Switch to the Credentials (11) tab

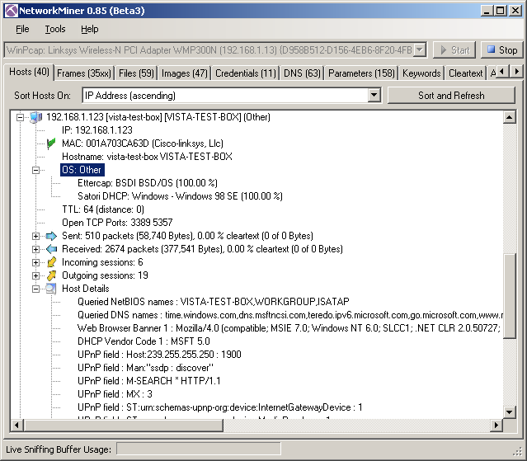245,73
